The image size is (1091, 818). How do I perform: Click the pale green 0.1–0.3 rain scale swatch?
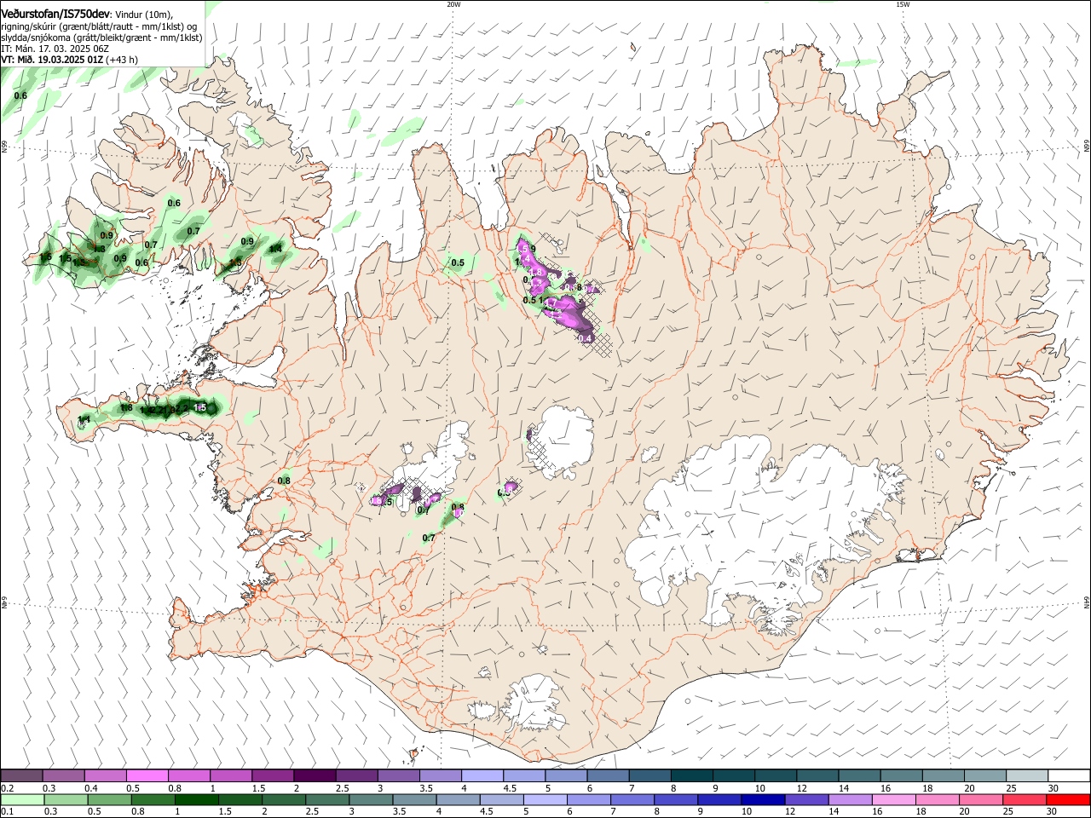[22, 799]
